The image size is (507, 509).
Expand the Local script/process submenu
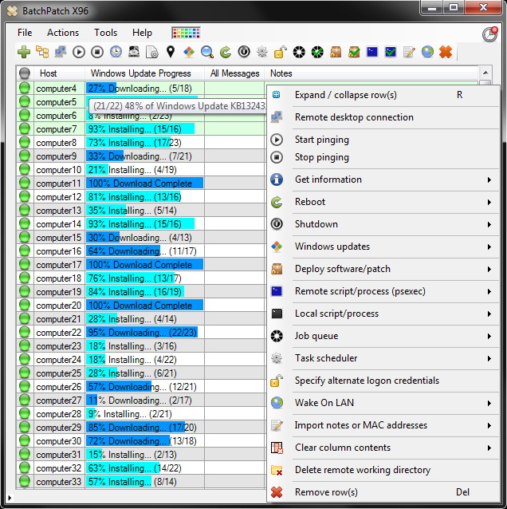click(383, 314)
